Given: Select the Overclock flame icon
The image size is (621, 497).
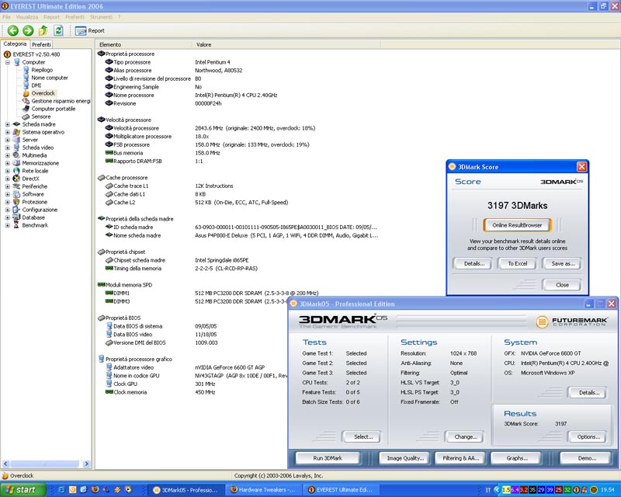Looking at the screenshot, I should coord(26,93).
